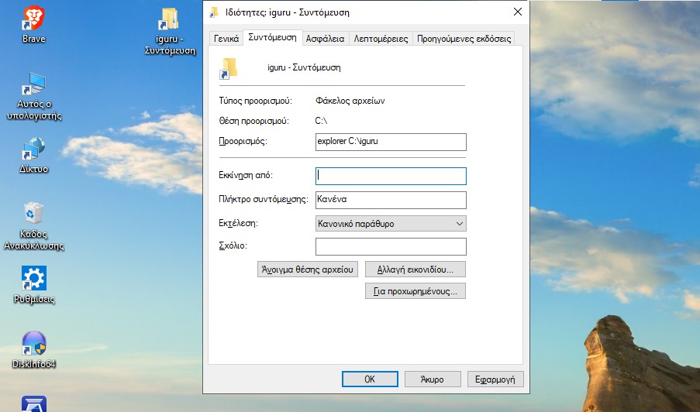The image size is (700, 412).
Task: Click the Σχόλιο text field
Action: tap(391, 246)
